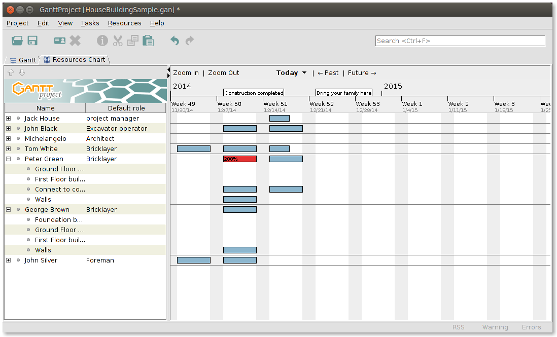Cut the selection with the scissors icon

(x=118, y=41)
